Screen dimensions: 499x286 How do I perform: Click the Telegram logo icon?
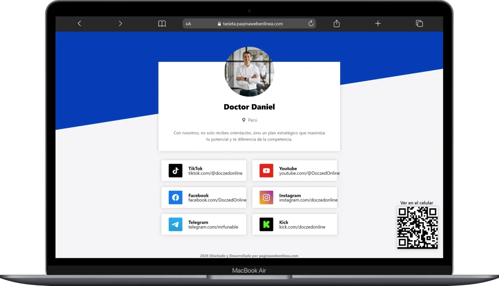(x=175, y=224)
